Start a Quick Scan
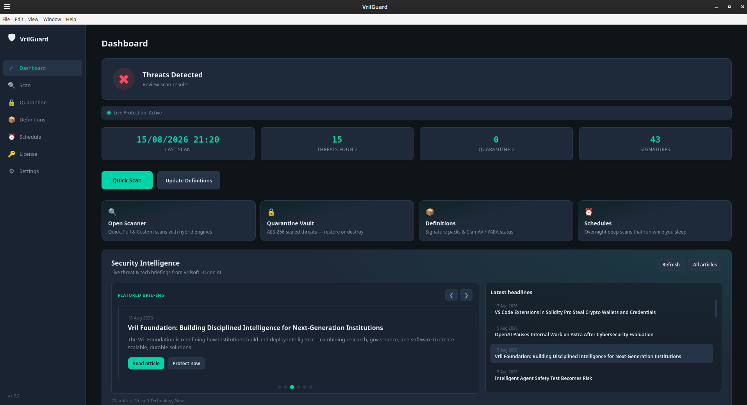747x405 pixels. pos(127,180)
